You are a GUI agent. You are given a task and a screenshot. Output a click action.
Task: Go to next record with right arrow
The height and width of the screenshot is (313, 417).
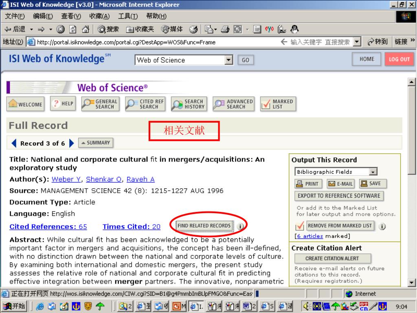[x=71, y=143]
